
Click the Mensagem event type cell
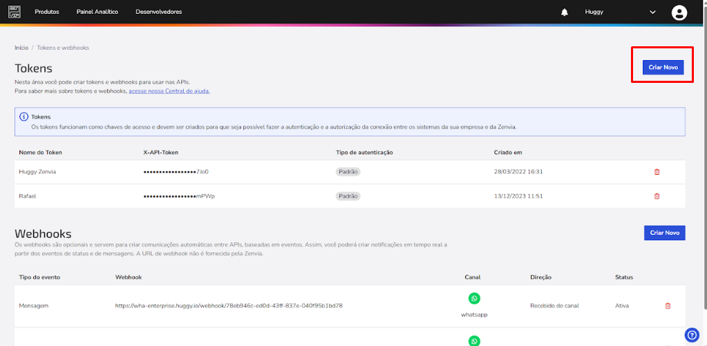point(34,306)
